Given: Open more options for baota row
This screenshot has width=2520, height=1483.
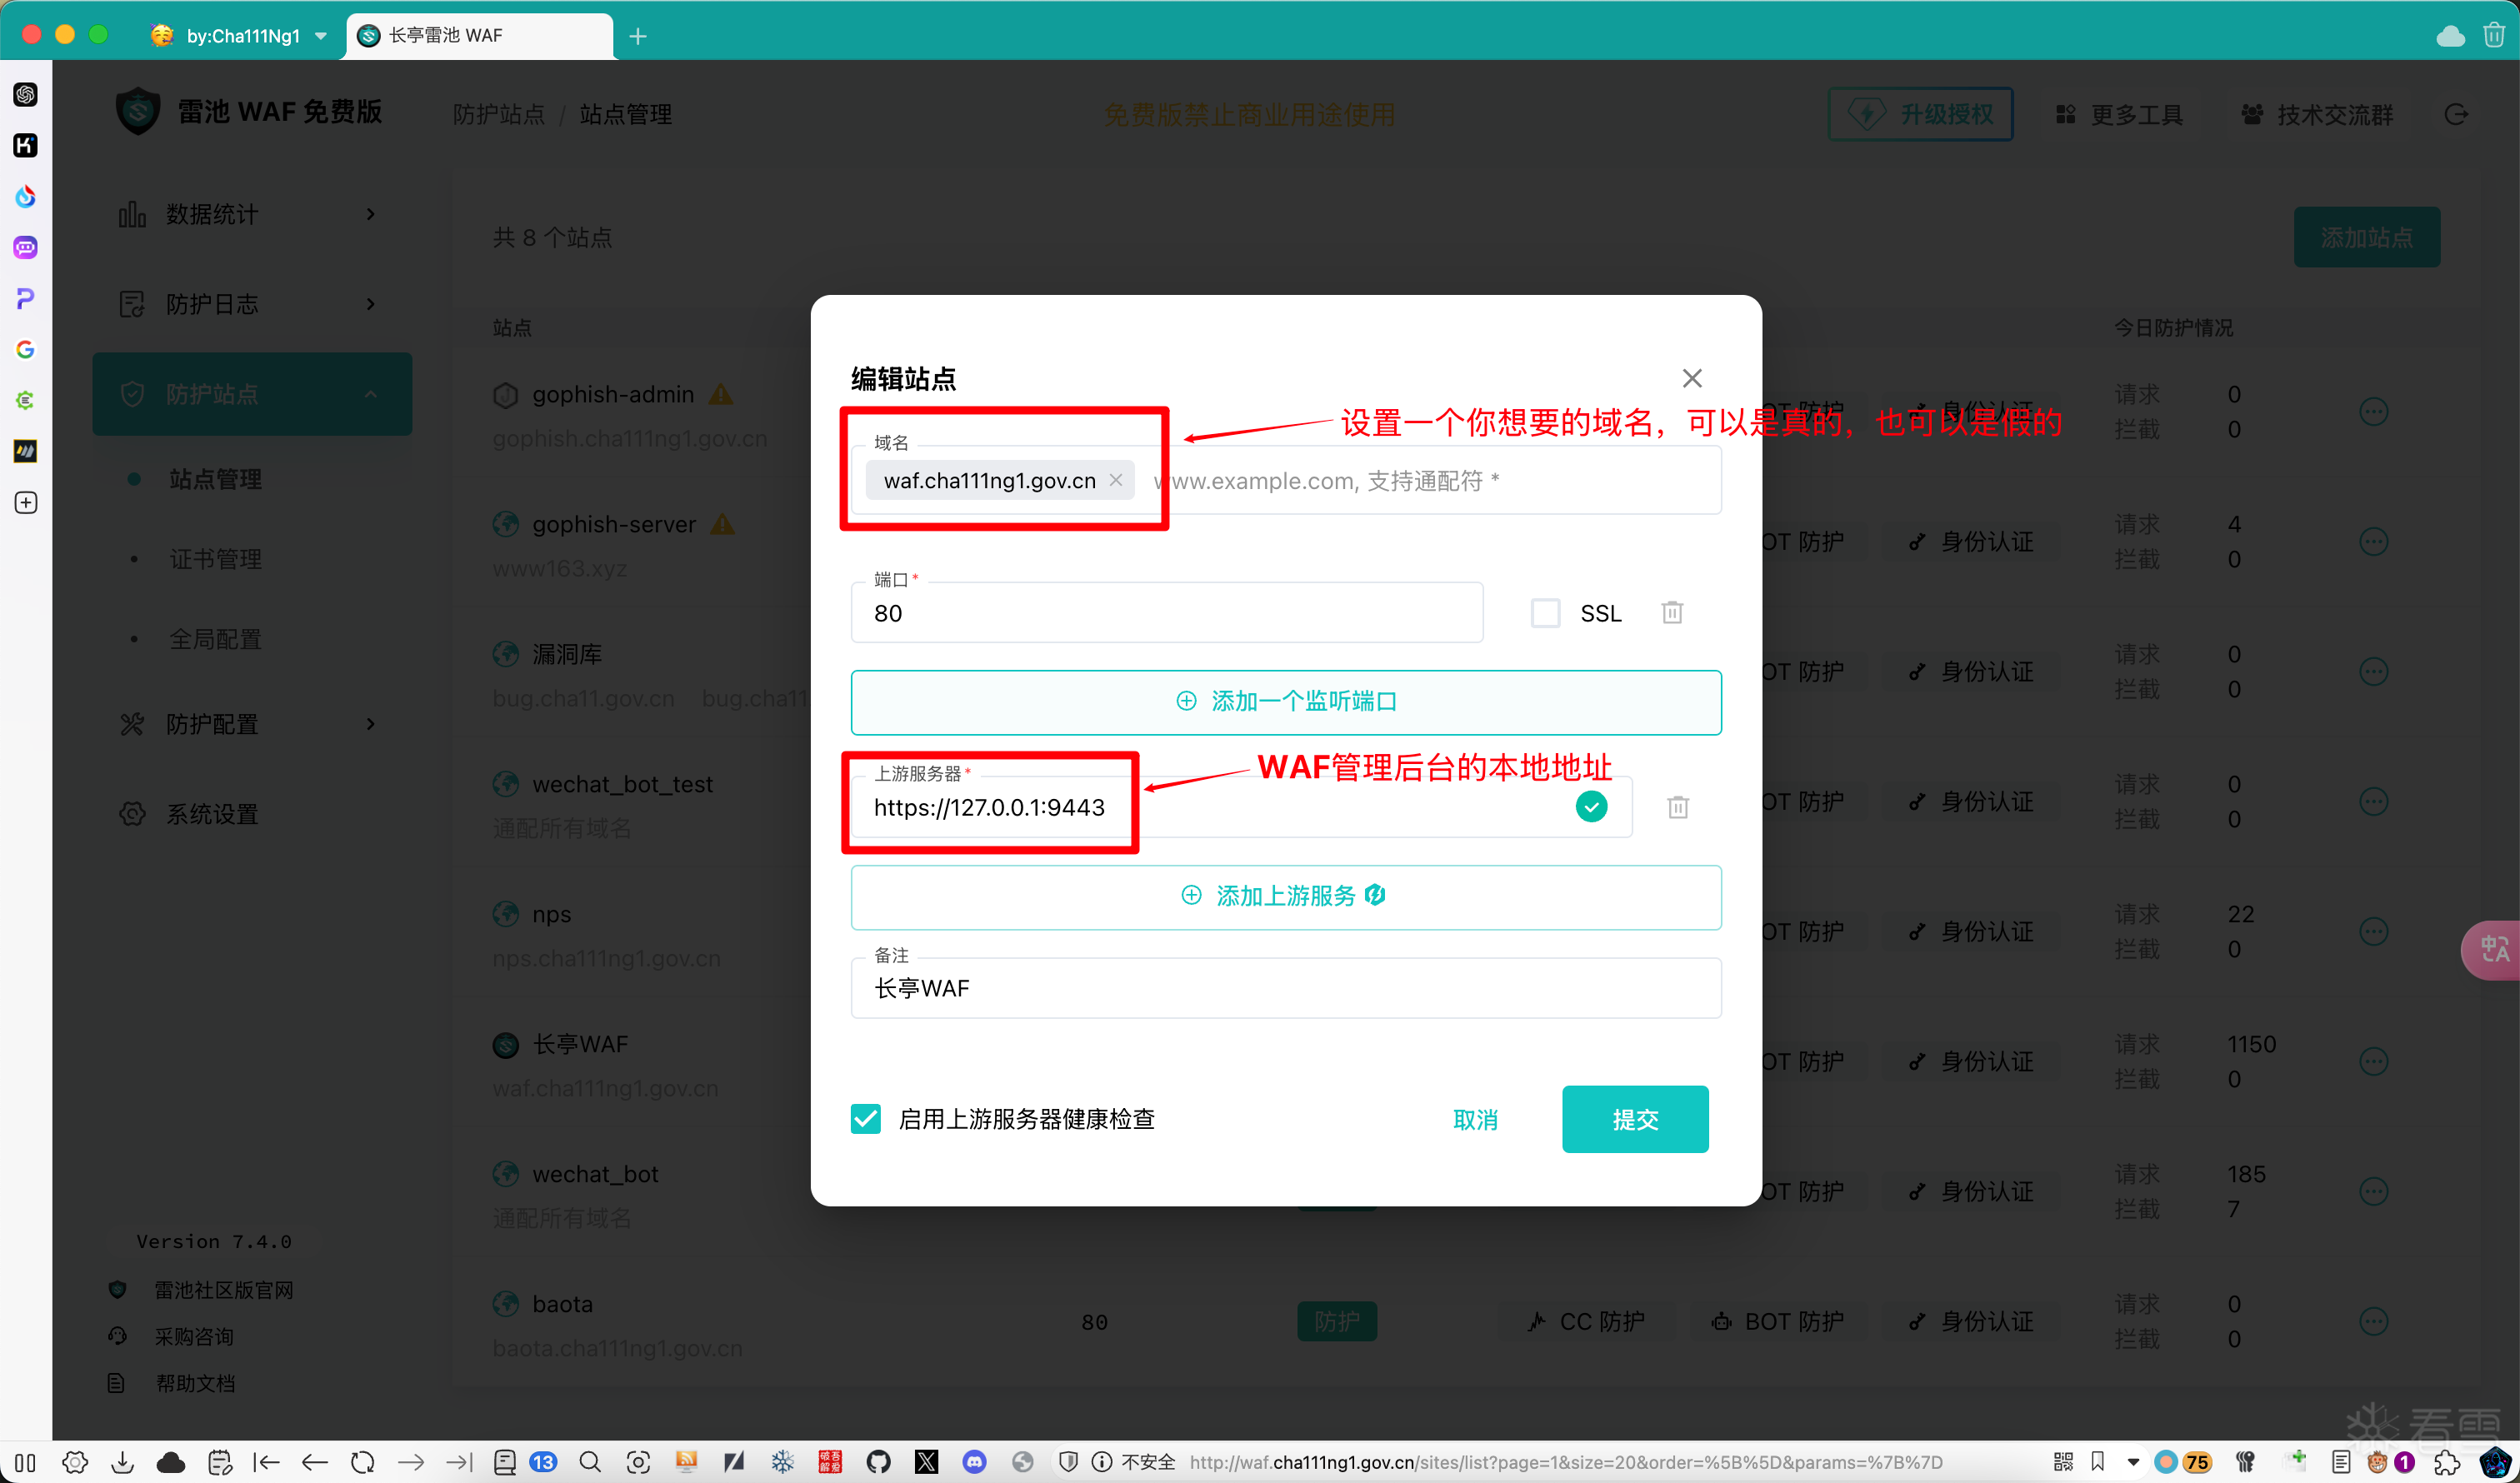Looking at the screenshot, I should (2374, 1321).
